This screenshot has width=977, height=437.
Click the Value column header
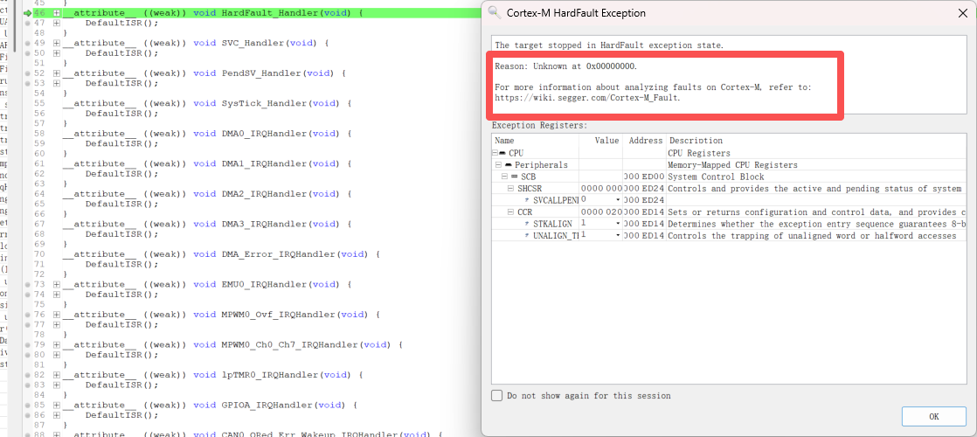click(x=600, y=141)
